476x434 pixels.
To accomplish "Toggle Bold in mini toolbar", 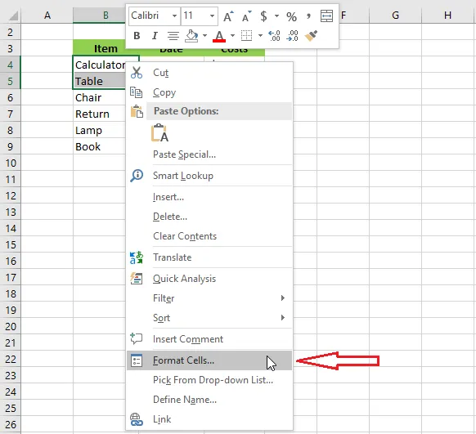I will pyautogui.click(x=137, y=36).
